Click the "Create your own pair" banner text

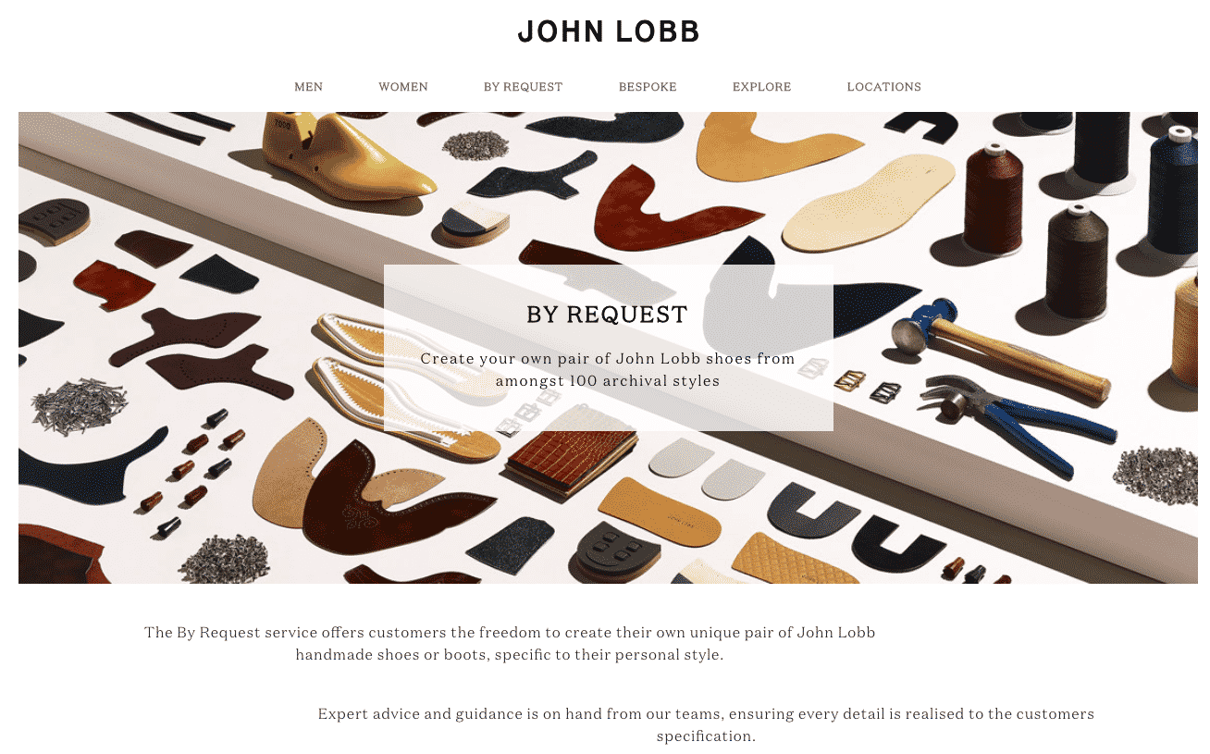coord(608,370)
